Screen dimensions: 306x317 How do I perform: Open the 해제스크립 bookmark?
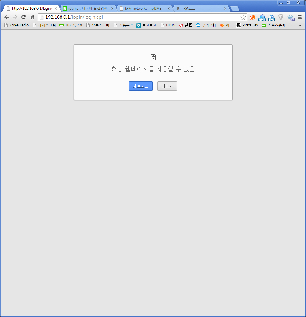point(44,25)
